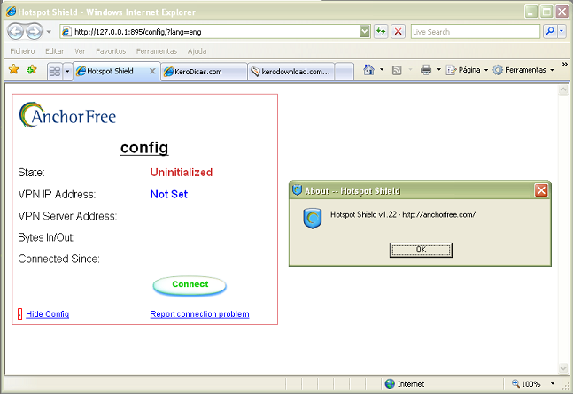Screen dimensions: 573x394
Task: Click the Add to Favorites star-plus icon
Action: click(x=32, y=69)
